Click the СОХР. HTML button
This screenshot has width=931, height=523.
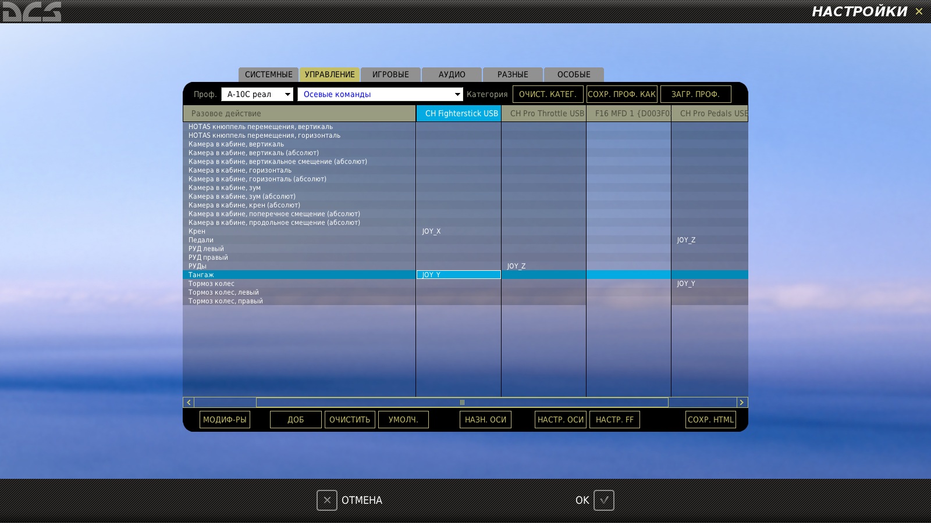710,420
